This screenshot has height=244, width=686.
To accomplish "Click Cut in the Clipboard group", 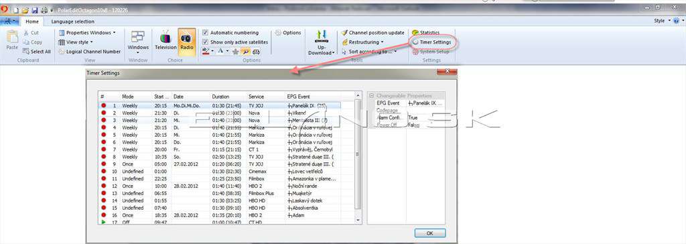I will click(x=31, y=33).
